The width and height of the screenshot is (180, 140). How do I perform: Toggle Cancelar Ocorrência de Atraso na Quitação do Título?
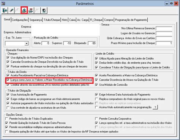tap(96, 80)
